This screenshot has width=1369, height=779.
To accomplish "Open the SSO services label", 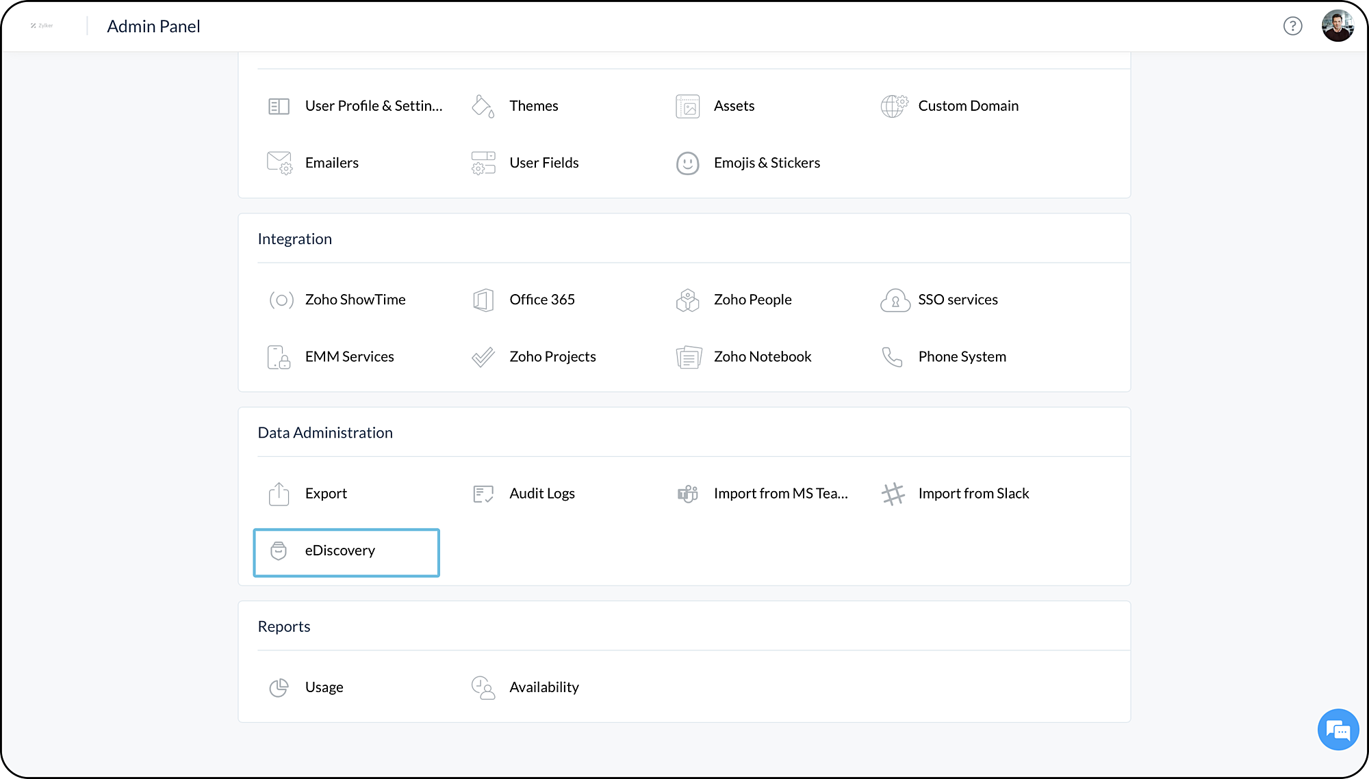I will point(958,300).
